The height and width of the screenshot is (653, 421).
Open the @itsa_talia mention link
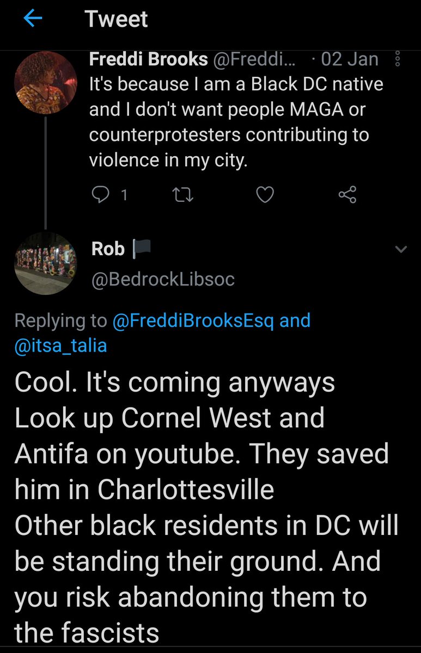60,346
